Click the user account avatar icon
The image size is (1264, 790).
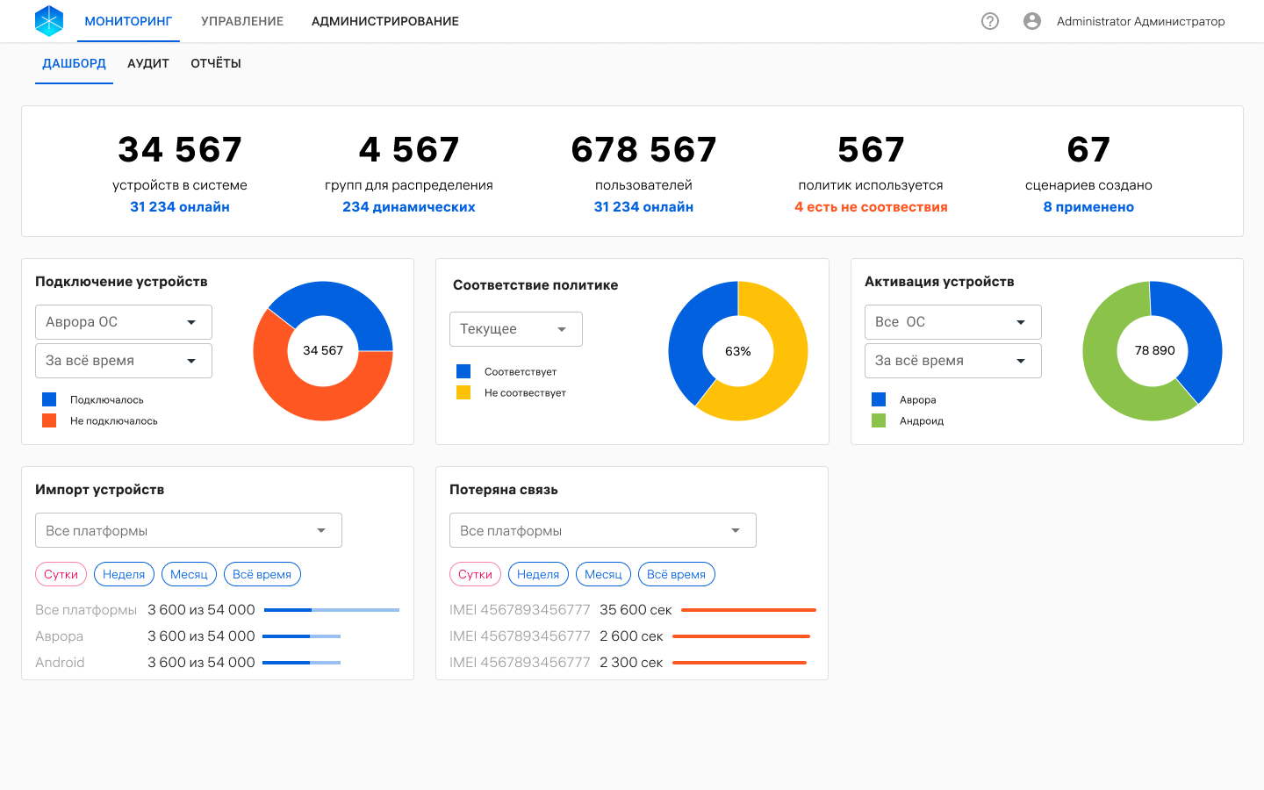(x=1032, y=21)
